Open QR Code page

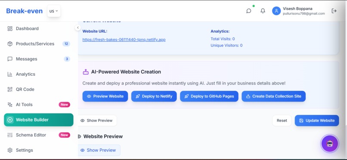point(39,89)
